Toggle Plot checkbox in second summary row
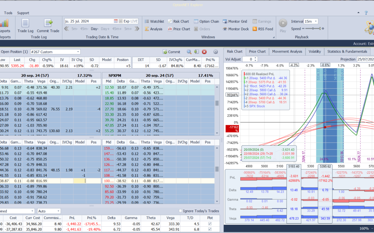Viewport: 374px width, 233px height. tap(210, 230)
